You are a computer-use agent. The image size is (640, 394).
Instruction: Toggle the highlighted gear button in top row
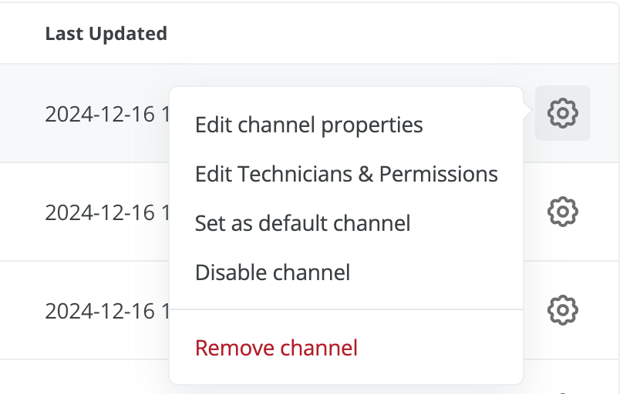pos(562,113)
